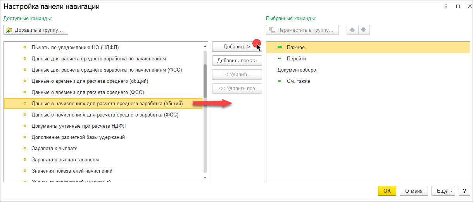This screenshot has width=473, height=202.
Task: Select Зарплата к выплате авансом
Action: [103, 160]
